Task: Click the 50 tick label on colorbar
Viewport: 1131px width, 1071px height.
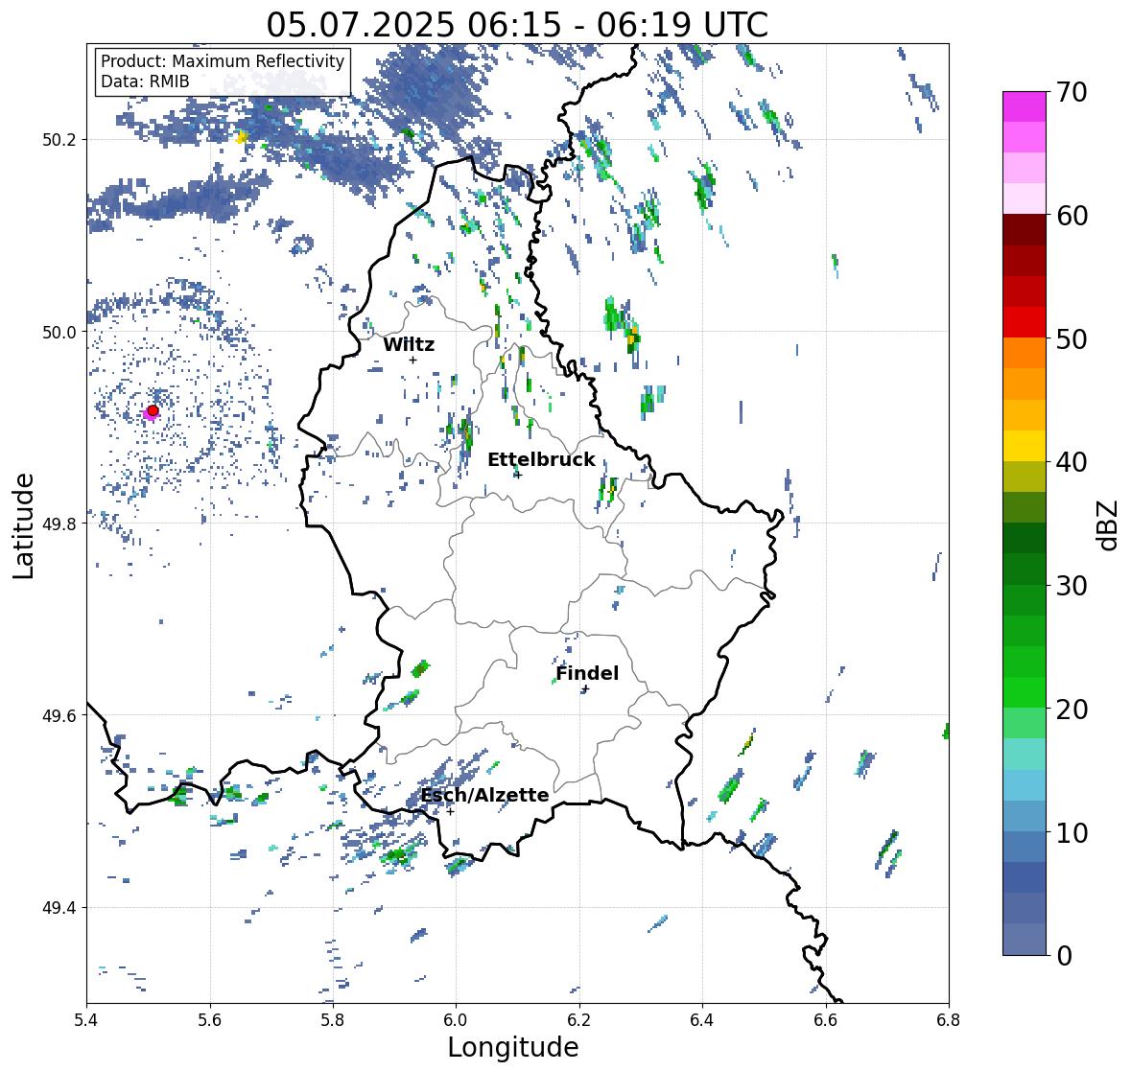Action: click(1072, 338)
